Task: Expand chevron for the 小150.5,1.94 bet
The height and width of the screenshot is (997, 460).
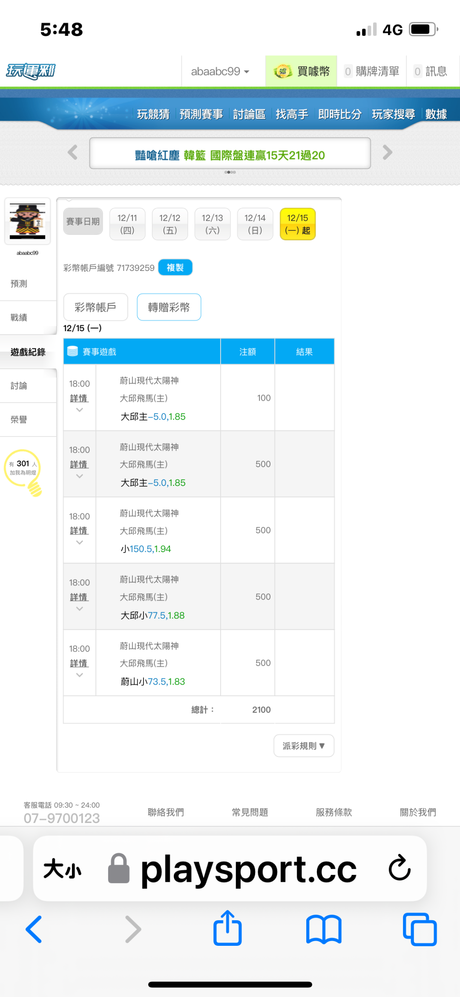Action: (79, 543)
